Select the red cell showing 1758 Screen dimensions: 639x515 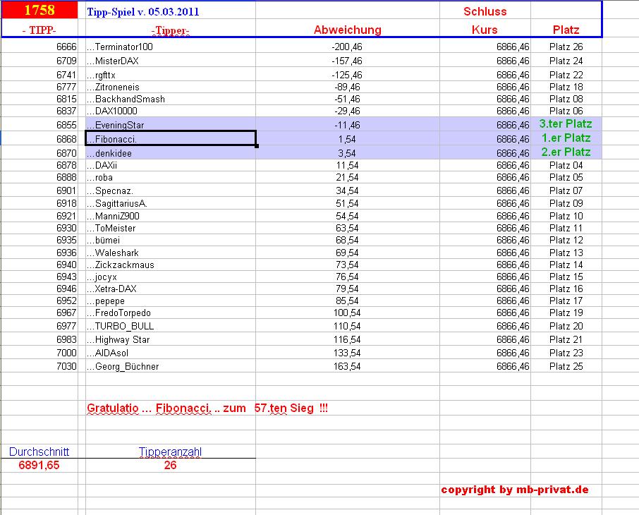[x=39, y=10]
